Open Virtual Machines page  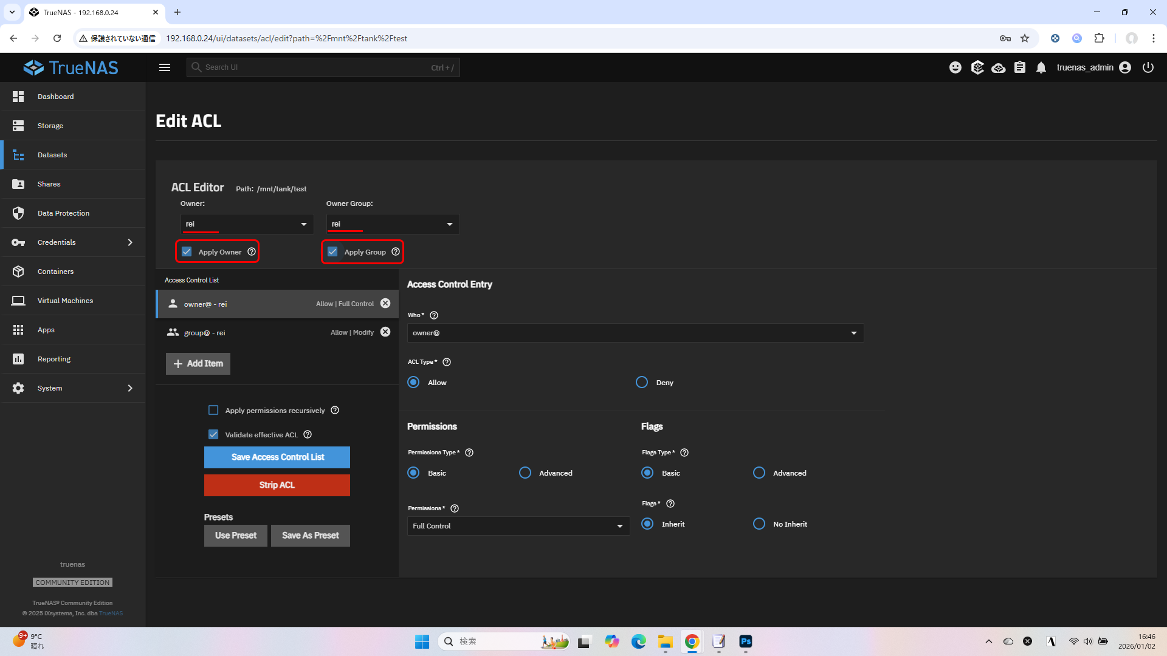(65, 301)
